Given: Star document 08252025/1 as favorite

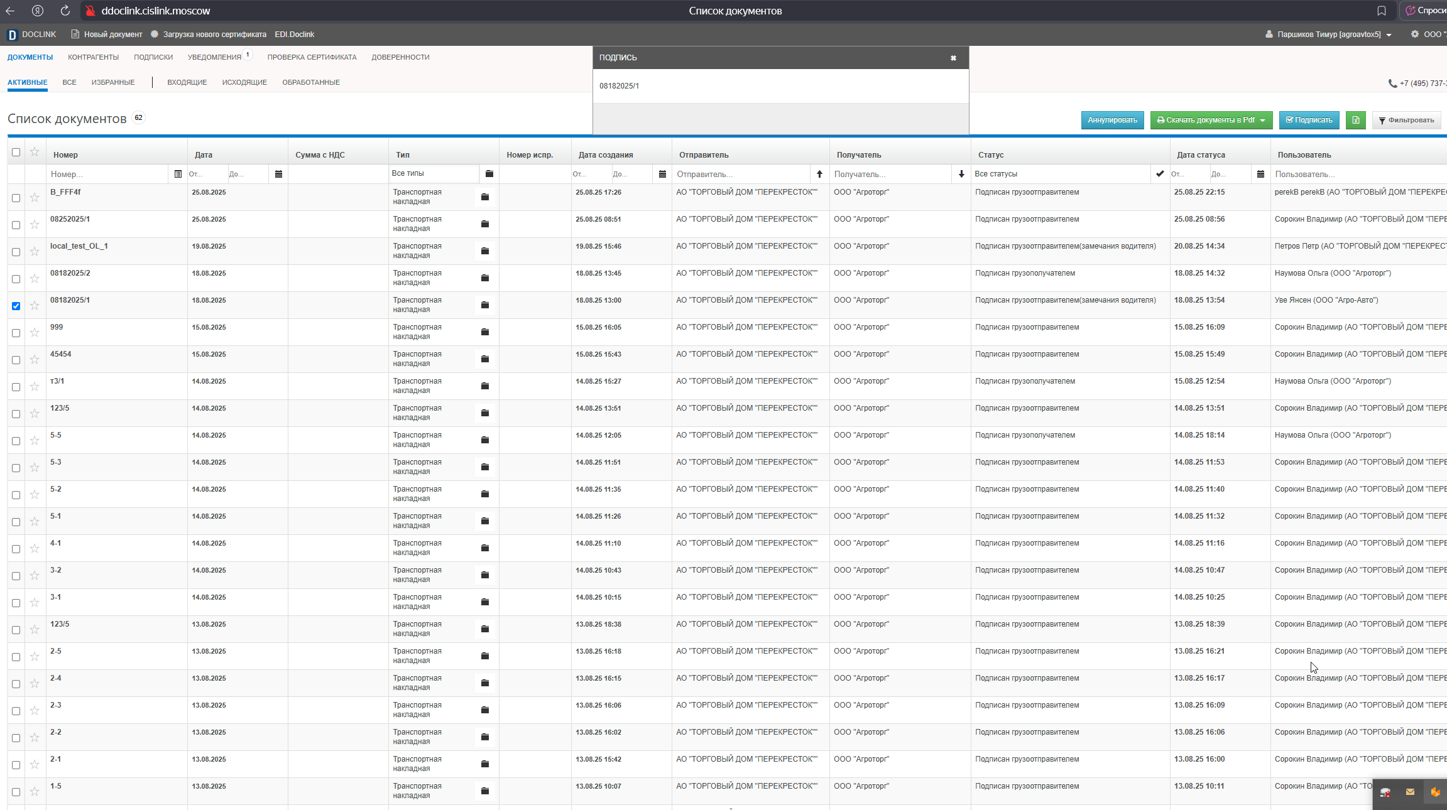Looking at the screenshot, I should coord(35,224).
